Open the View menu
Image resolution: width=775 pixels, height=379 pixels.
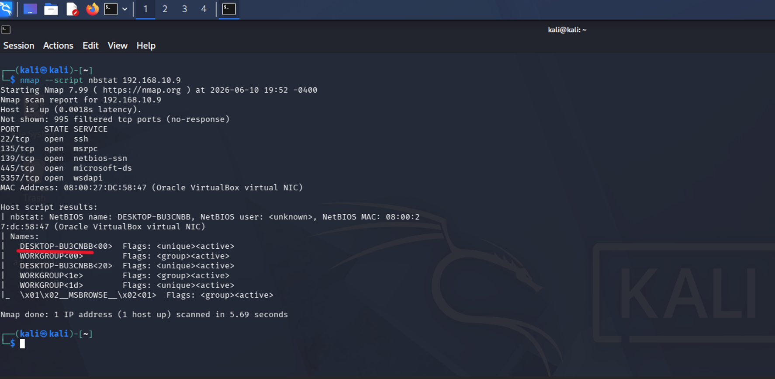118,45
